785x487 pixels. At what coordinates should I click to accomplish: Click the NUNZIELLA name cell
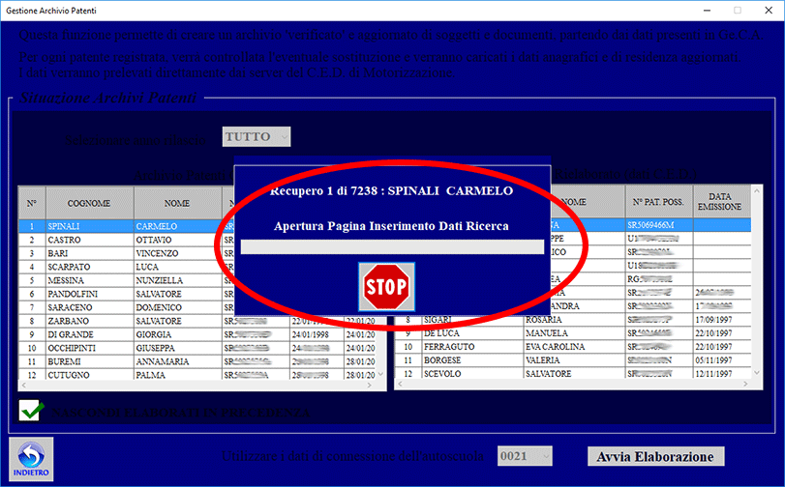[178, 280]
